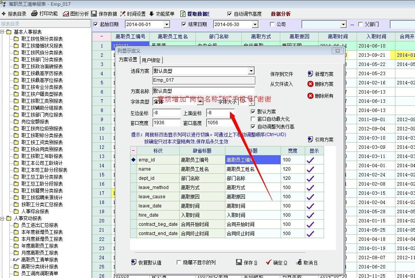Click the 保存数据 disk icon

pyautogui.click(x=94, y=14)
